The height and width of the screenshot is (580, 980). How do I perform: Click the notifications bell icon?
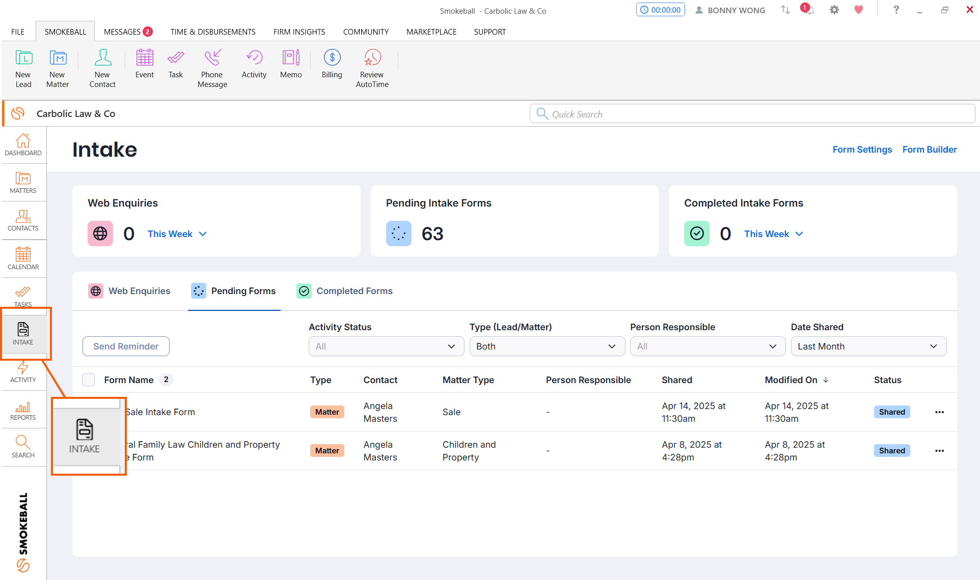coord(808,10)
